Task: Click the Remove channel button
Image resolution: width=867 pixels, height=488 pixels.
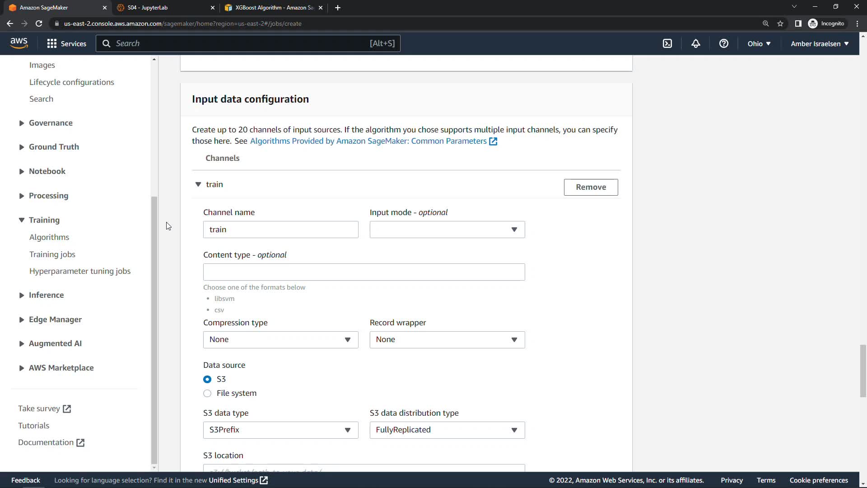Action: coord(591,187)
